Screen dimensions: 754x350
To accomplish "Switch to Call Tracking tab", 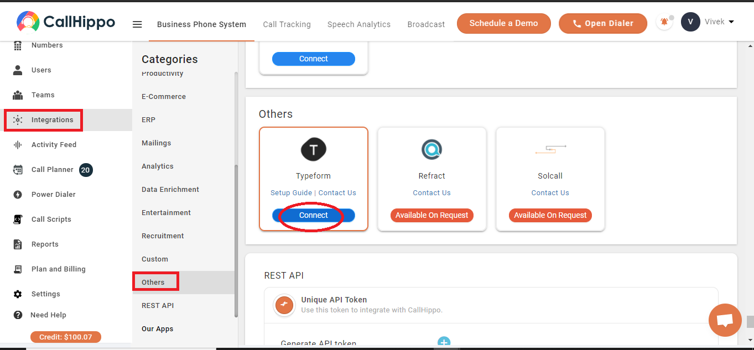I will tap(287, 24).
